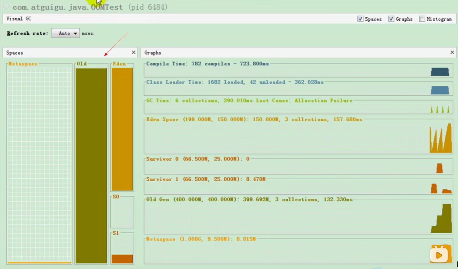The width and height of the screenshot is (458, 269).
Task: Click the Old generation space bar
Action: click(91, 166)
